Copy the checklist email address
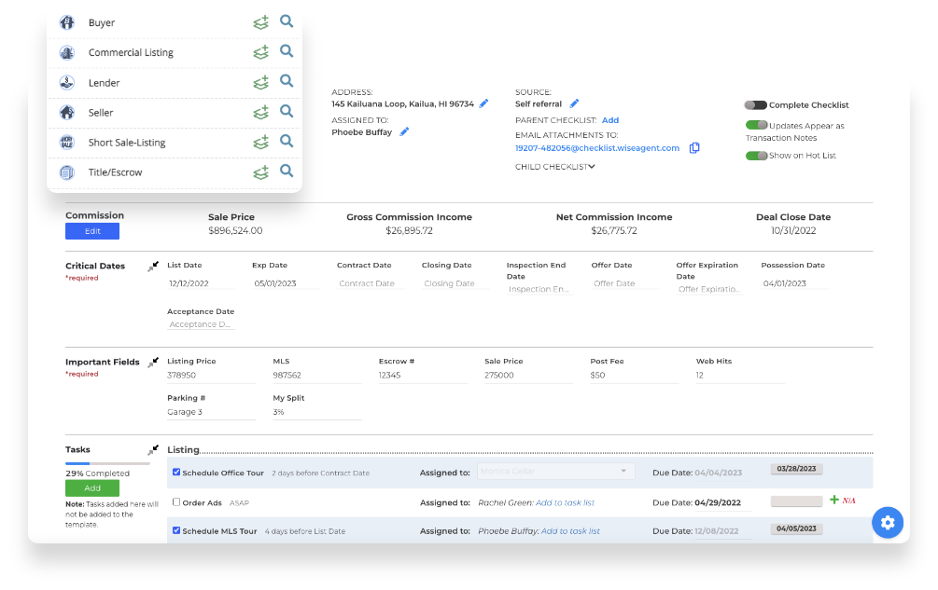 click(x=694, y=148)
